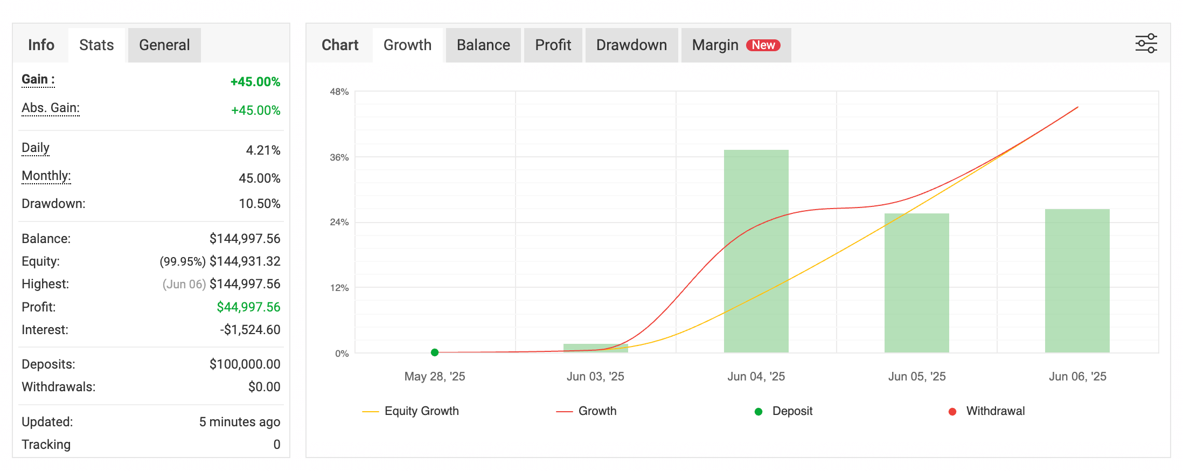Screen dimensions: 1183x471
Task: Toggle the Withdrawal legend marker
Action: pos(986,411)
